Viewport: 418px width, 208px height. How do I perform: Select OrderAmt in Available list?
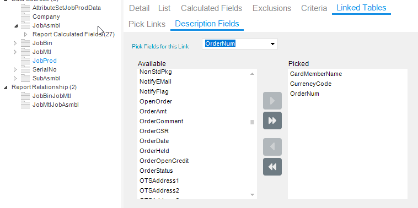point(153,111)
